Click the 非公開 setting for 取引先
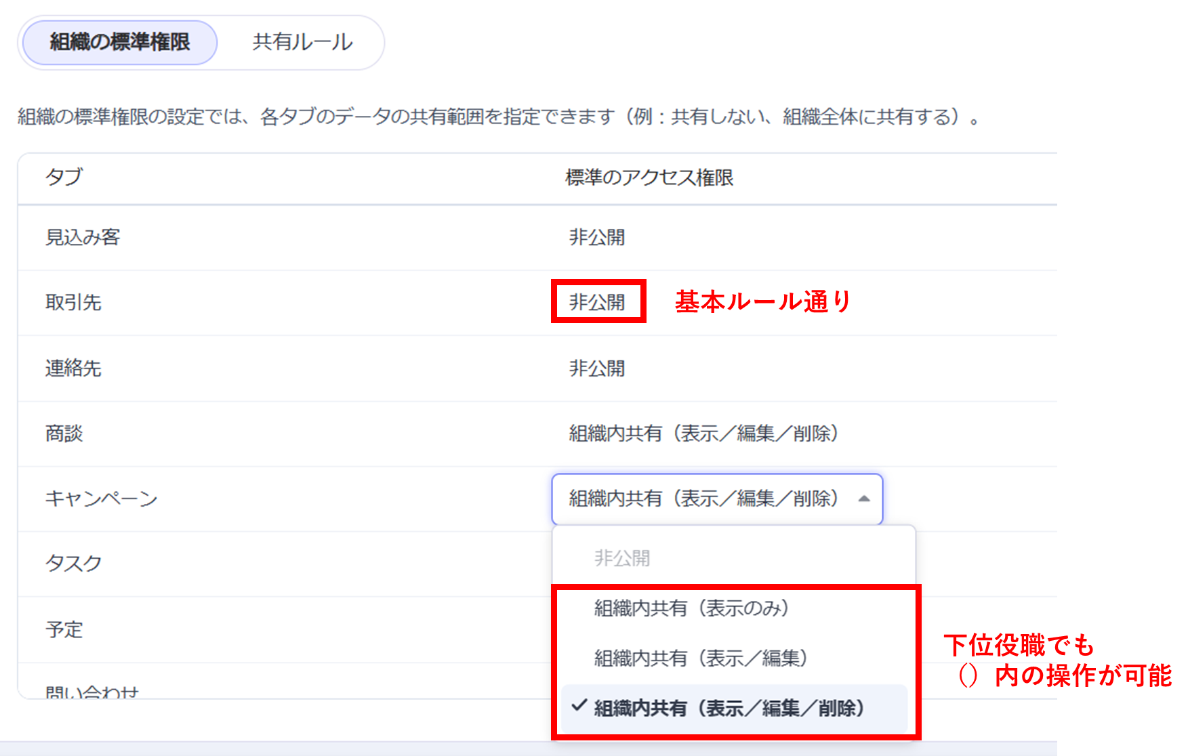This screenshot has height=756, width=1188. (597, 302)
